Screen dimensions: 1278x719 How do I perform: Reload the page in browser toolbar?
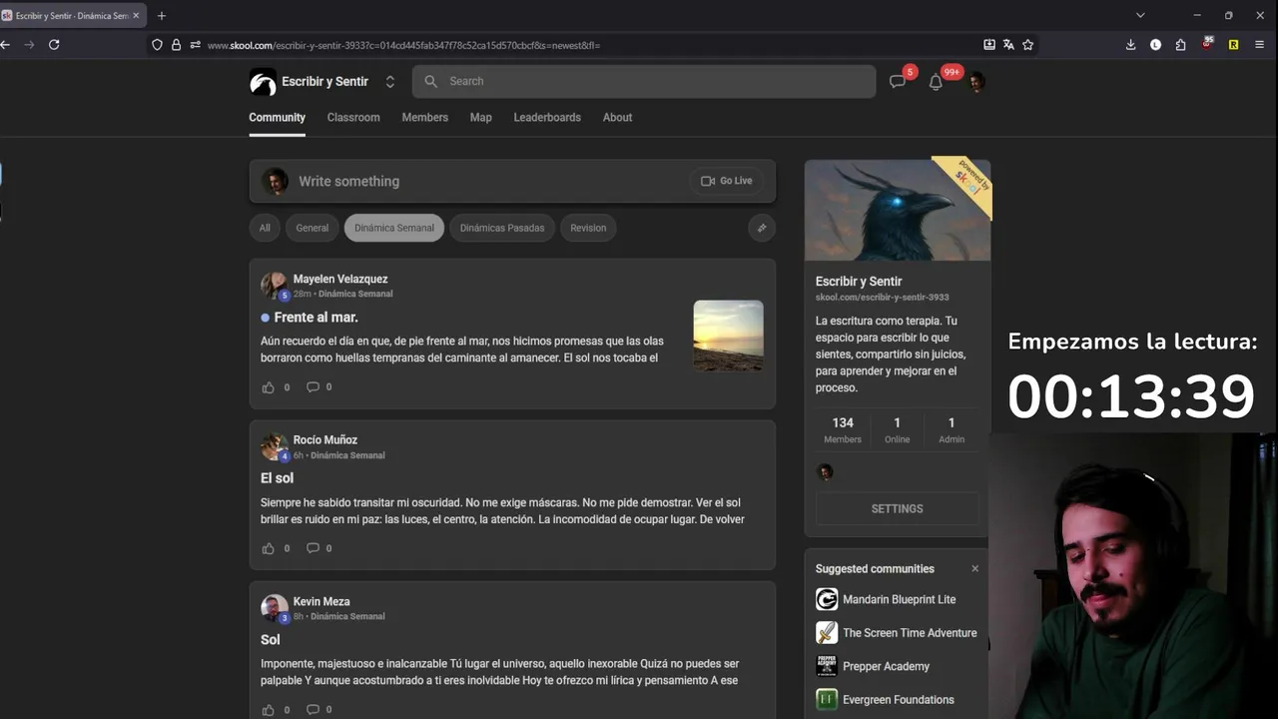point(54,45)
